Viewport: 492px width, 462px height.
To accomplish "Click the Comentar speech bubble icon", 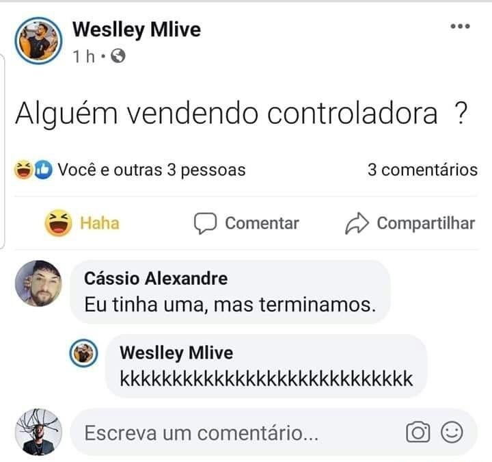I will tap(205, 223).
